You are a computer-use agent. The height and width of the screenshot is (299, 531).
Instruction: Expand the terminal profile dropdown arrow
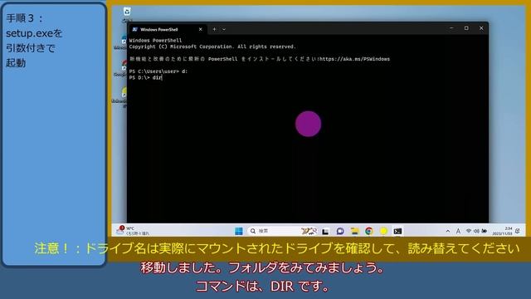click(x=224, y=30)
